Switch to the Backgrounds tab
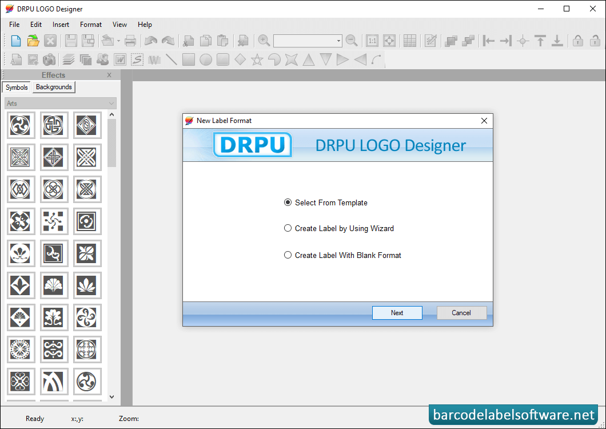The height and width of the screenshot is (429, 606). tap(54, 87)
